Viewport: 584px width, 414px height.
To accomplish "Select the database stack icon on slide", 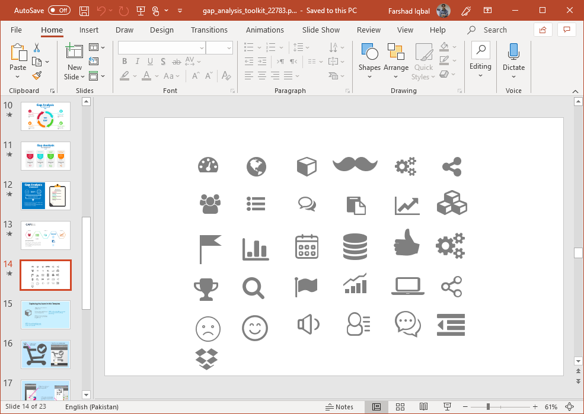I will (355, 246).
